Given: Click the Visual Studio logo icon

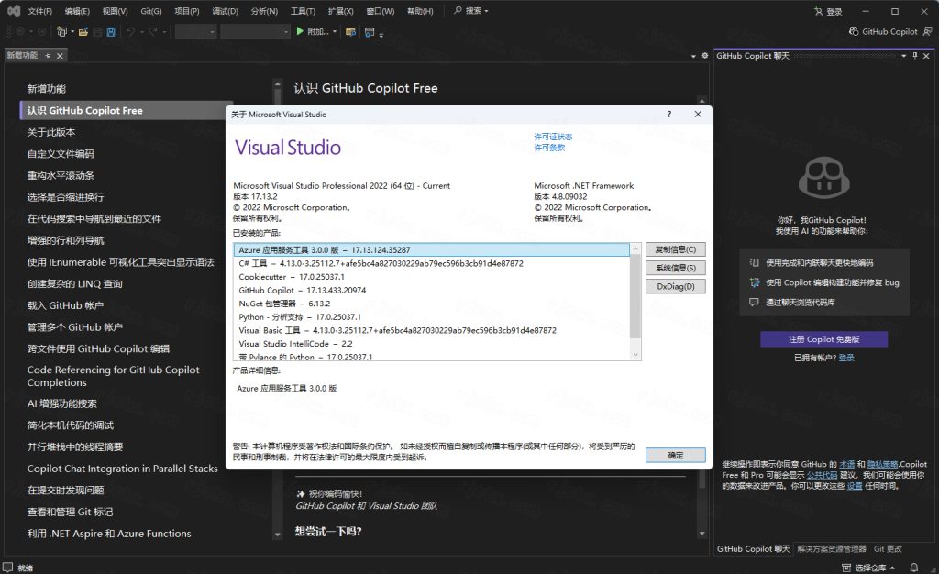Looking at the screenshot, I should (x=13, y=11).
